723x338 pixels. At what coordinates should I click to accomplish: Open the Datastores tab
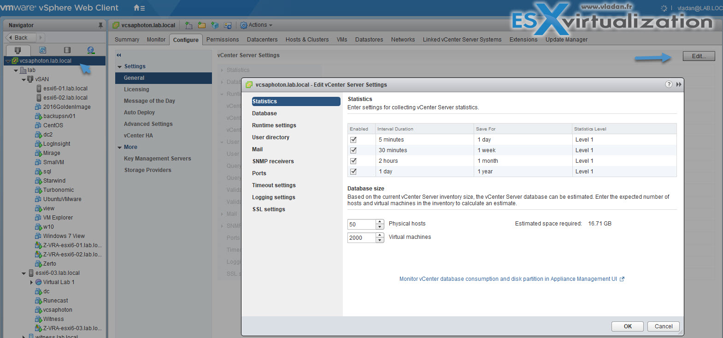[369, 40]
